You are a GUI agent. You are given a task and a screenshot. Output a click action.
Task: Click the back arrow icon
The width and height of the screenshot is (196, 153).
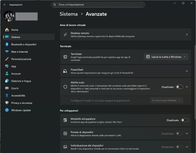(4, 4)
